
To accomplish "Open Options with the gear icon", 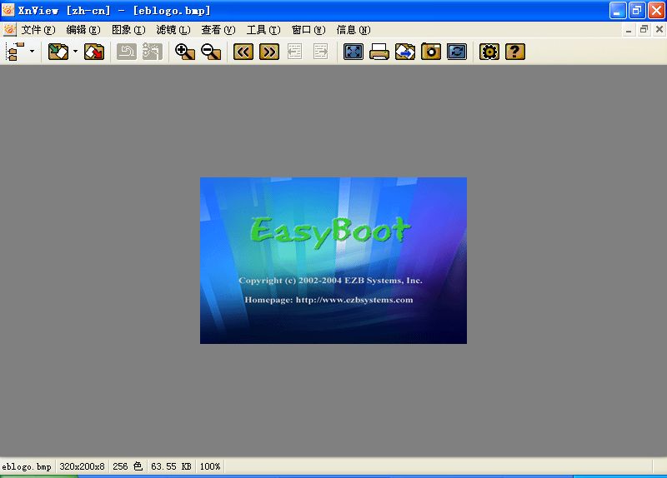I will 489,52.
